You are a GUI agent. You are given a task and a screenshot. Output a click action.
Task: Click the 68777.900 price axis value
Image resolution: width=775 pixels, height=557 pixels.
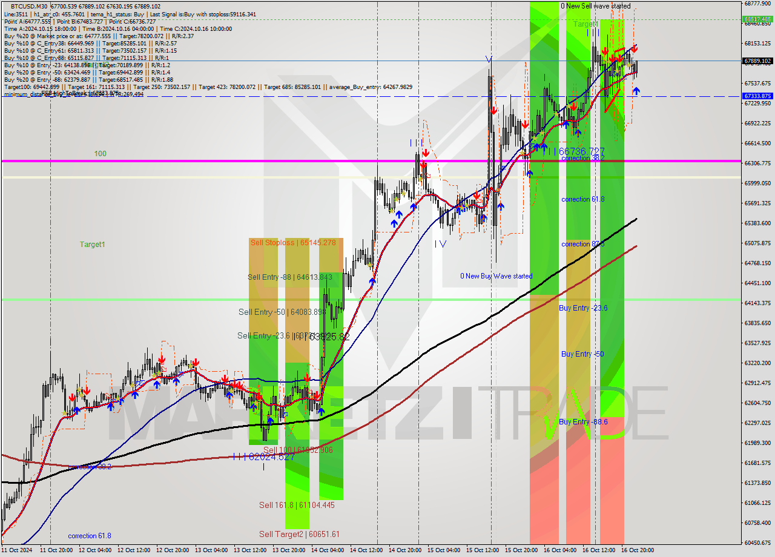pyautogui.click(x=757, y=4)
